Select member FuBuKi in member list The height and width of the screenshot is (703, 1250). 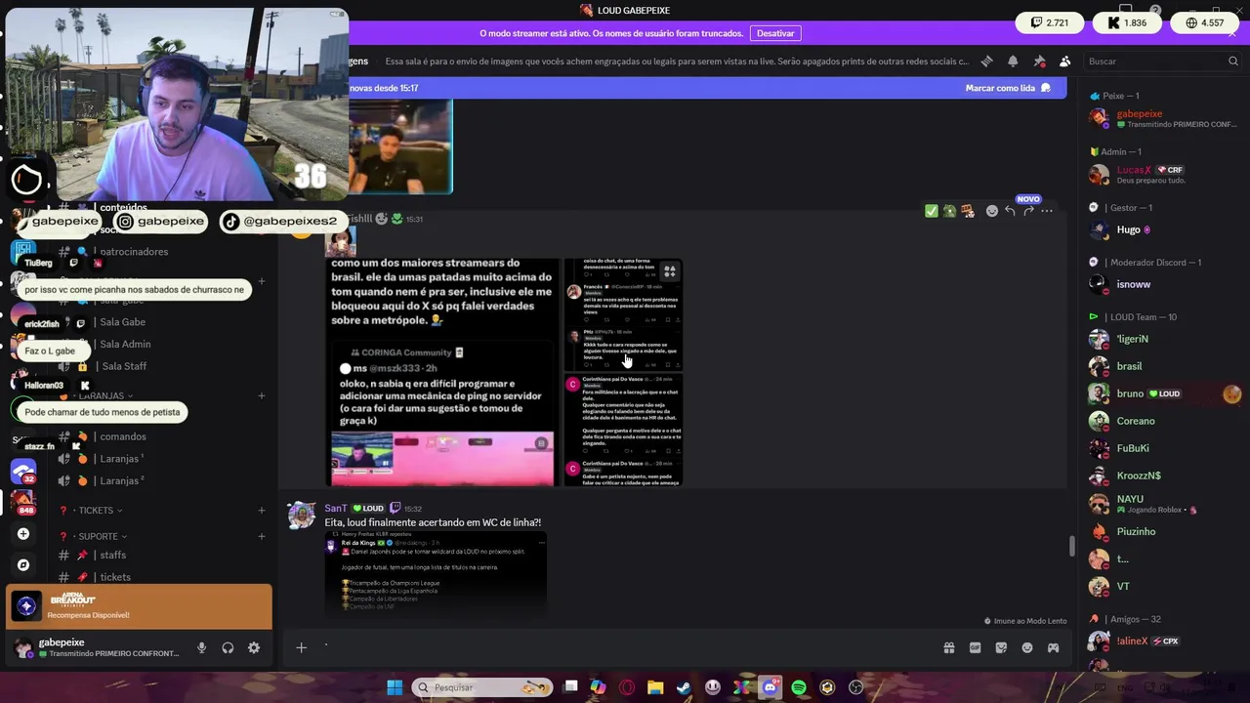pyautogui.click(x=1162, y=448)
